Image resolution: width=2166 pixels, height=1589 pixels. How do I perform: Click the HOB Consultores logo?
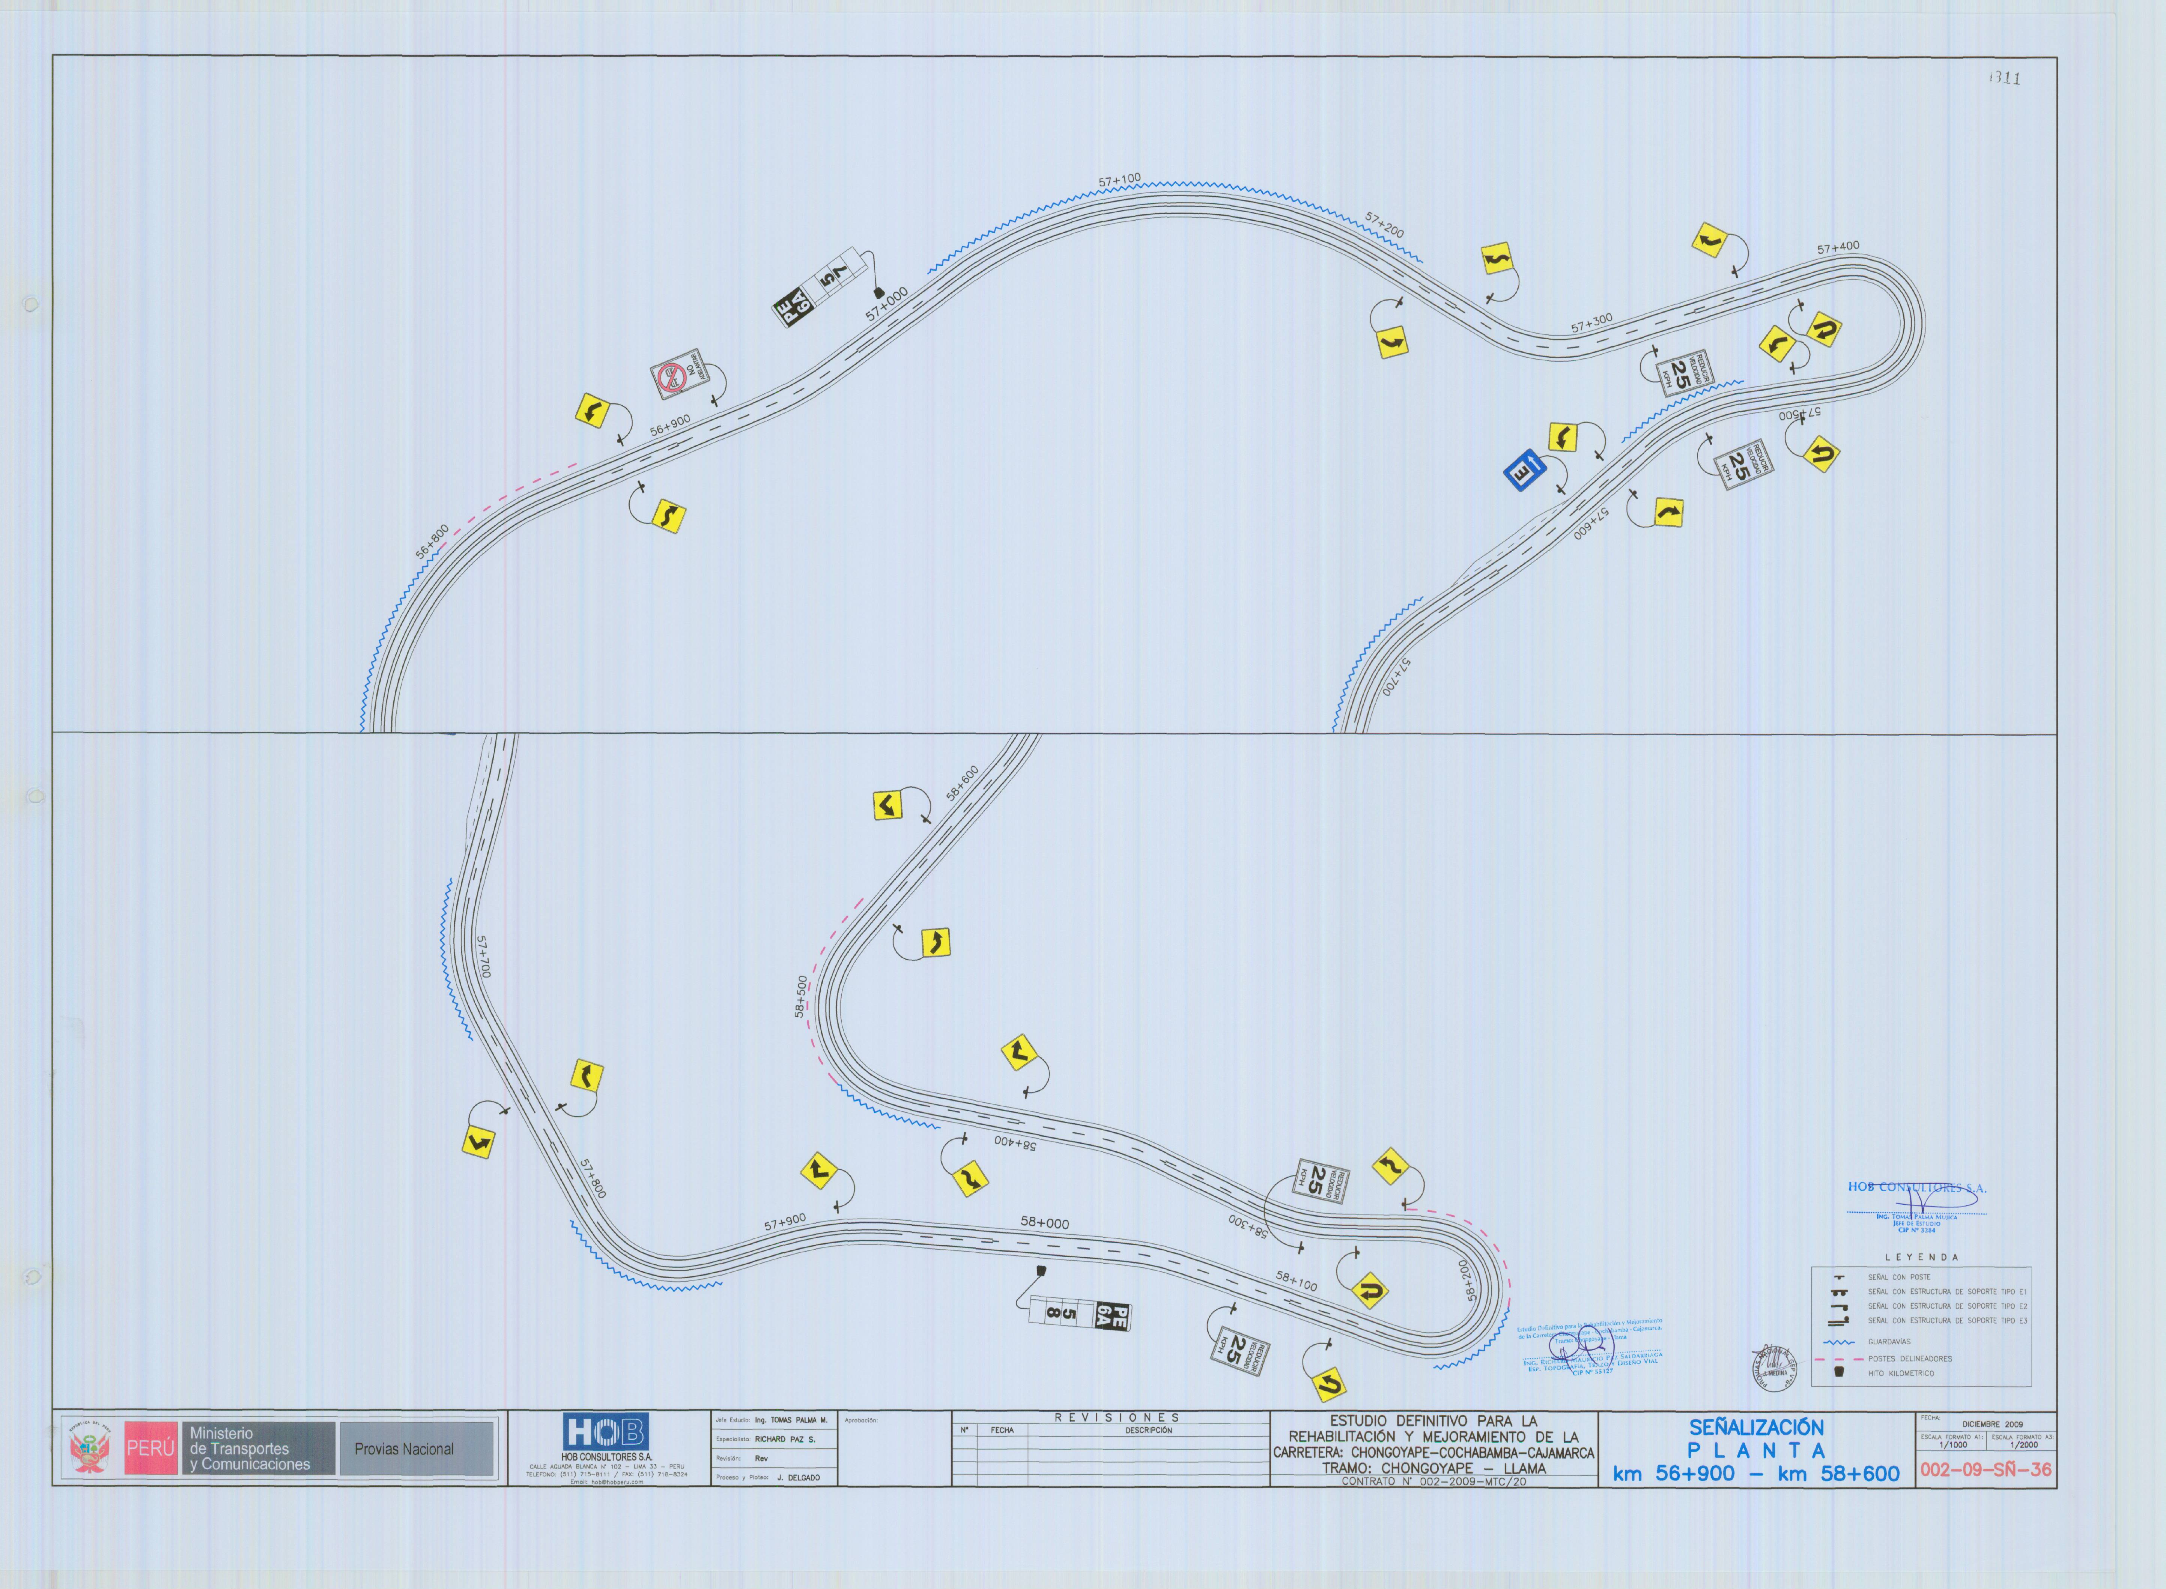coord(607,1431)
